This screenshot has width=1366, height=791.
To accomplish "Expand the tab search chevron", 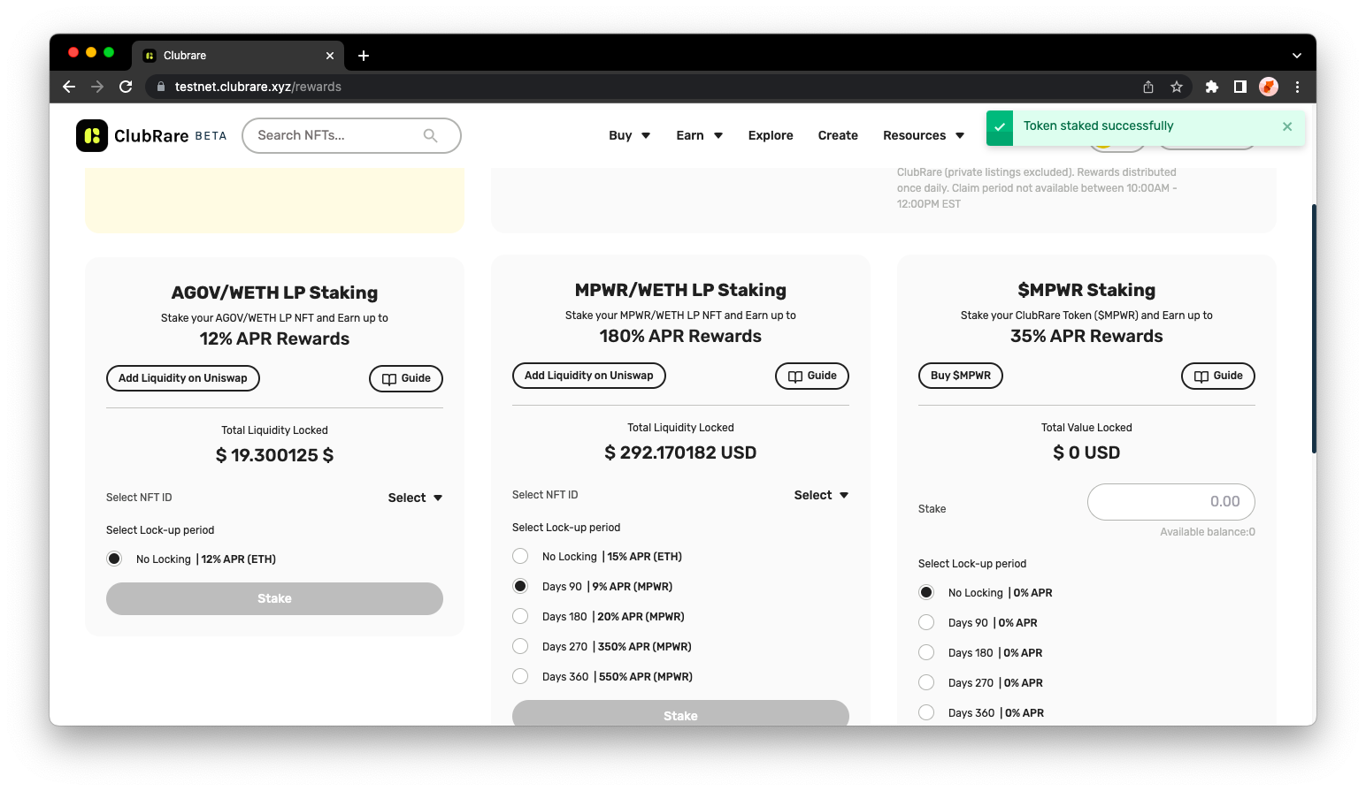I will click(1297, 56).
